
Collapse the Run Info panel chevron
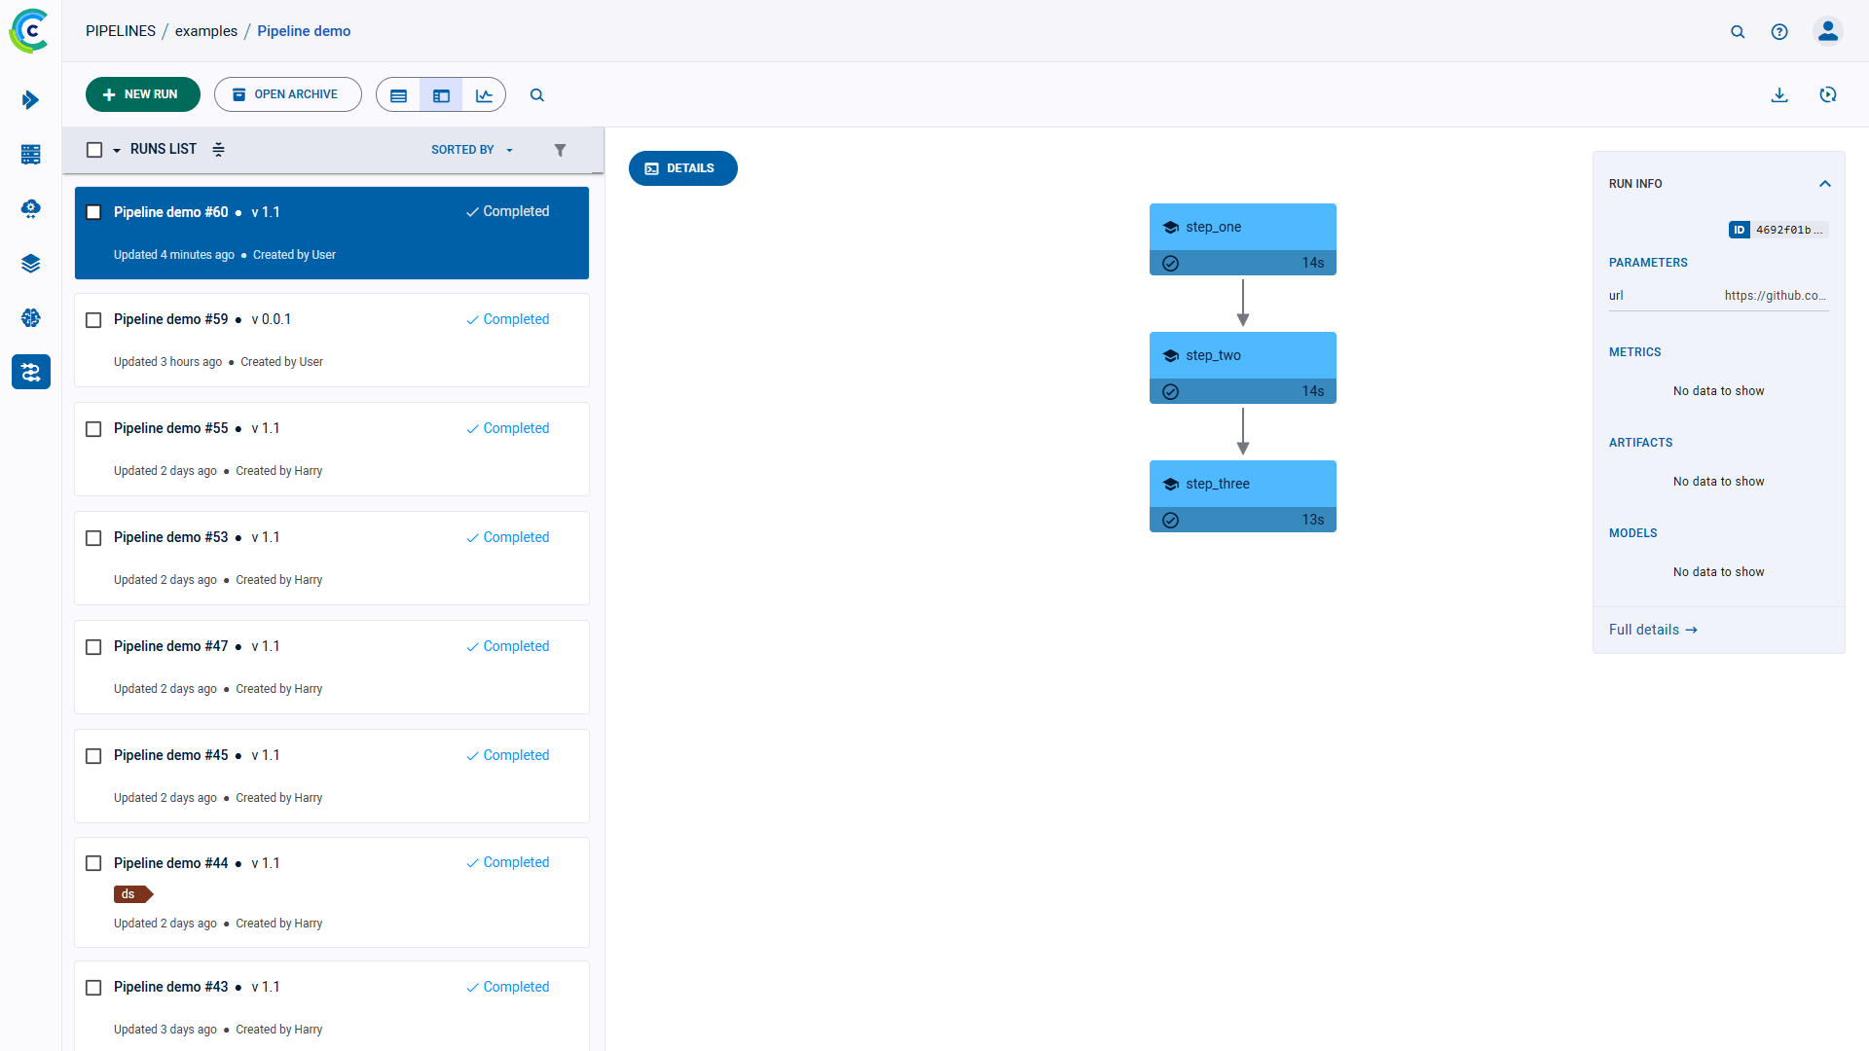coord(1825,184)
